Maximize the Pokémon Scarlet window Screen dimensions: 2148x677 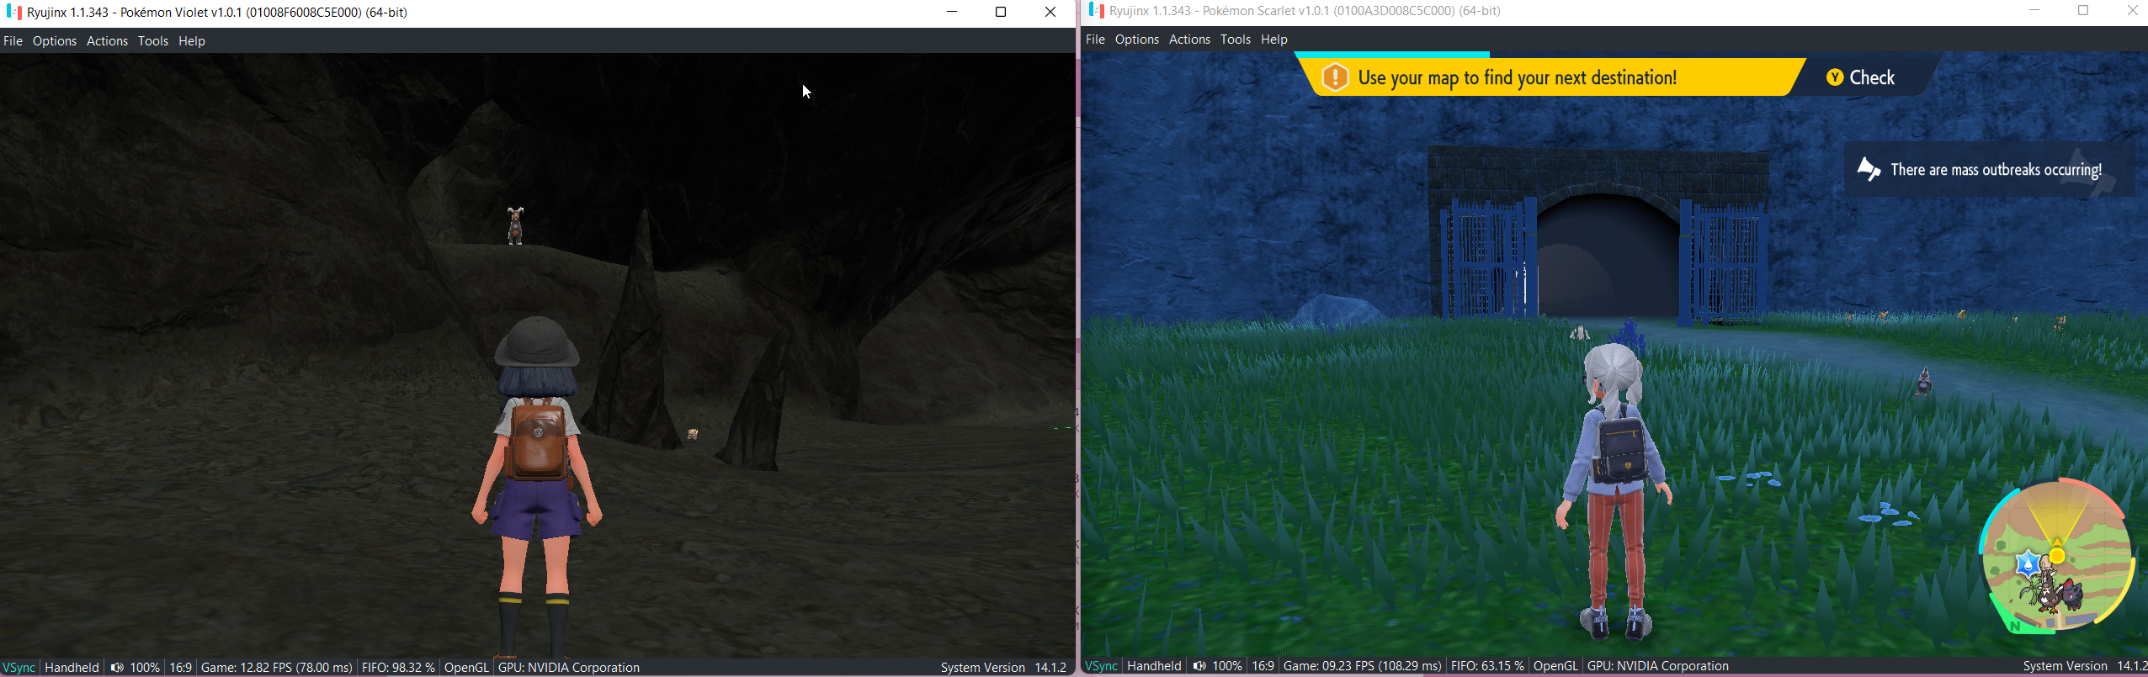coord(2083,11)
